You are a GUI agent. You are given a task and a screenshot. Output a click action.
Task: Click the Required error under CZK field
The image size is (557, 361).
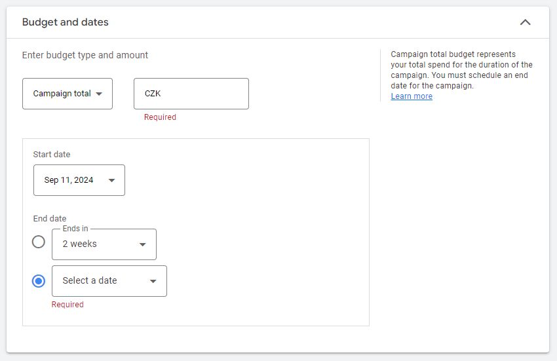coord(161,117)
